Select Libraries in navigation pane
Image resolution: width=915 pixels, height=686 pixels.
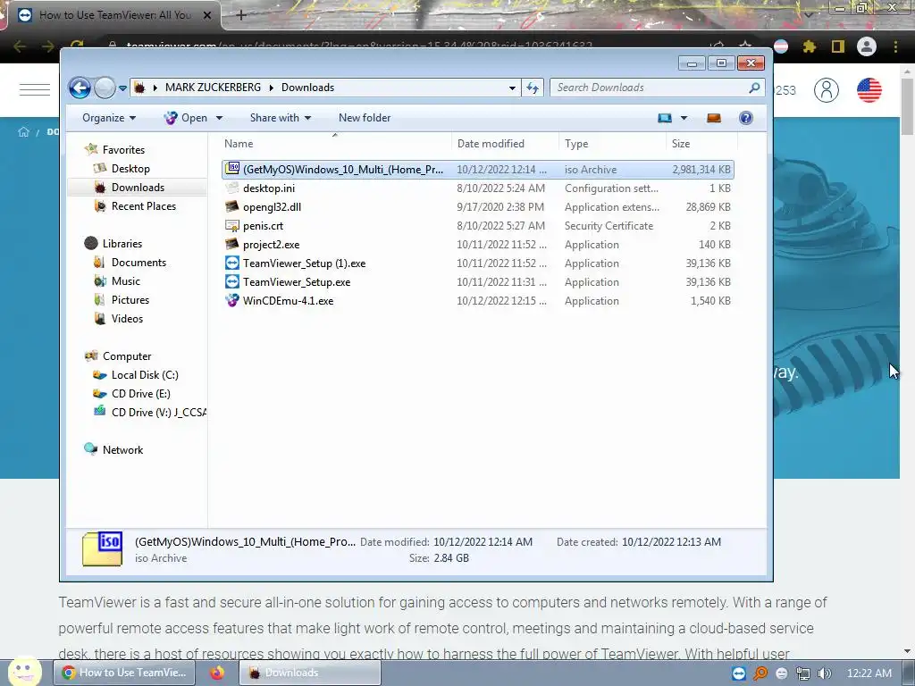click(122, 244)
